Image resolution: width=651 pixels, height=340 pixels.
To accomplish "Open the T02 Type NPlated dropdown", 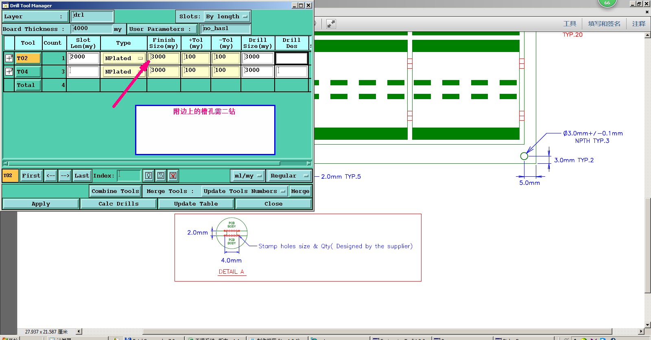I will click(124, 58).
